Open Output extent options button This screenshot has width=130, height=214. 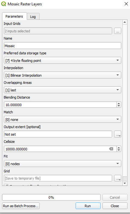pos(118,134)
